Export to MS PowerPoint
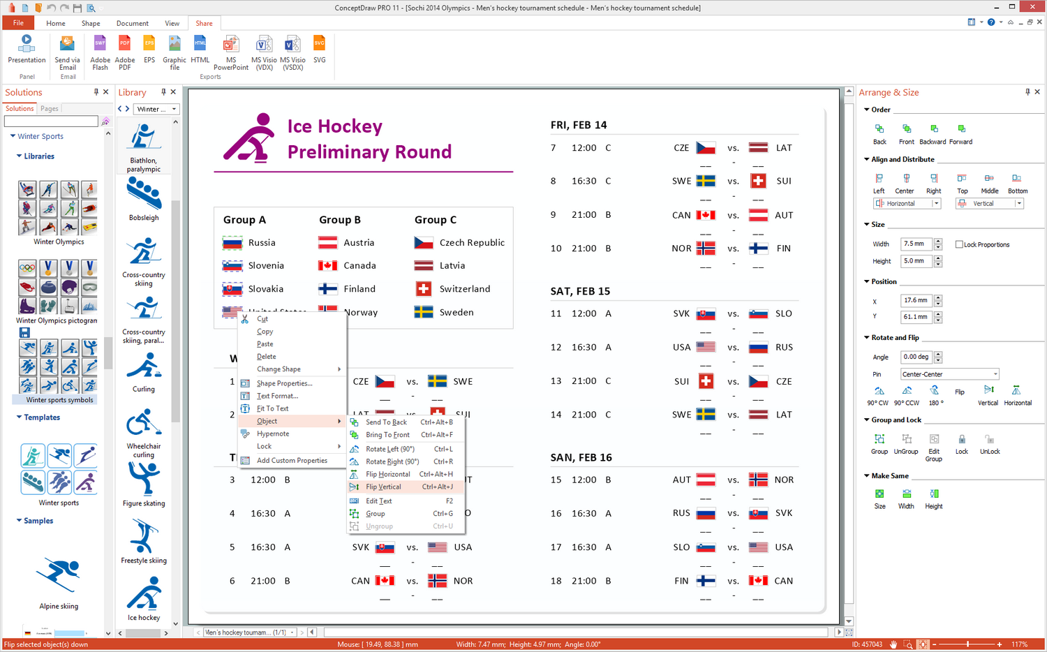This screenshot has height=652, width=1047. (231, 52)
